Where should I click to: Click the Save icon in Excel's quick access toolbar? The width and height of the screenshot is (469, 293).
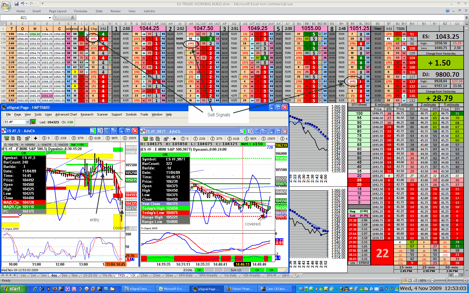click(x=16, y=4)
